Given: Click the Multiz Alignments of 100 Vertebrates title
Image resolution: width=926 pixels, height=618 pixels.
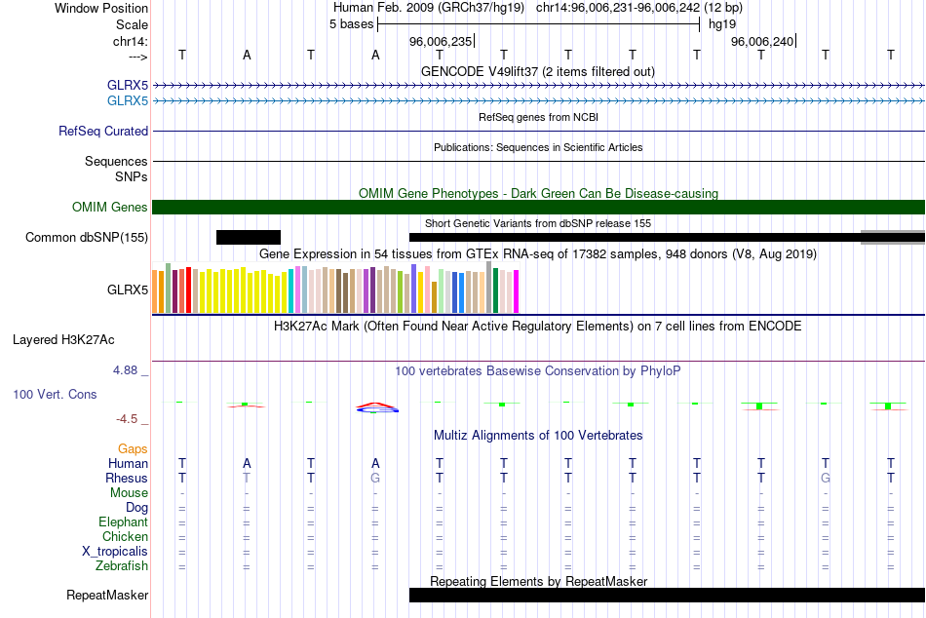Looking at the screenshot, I should click(537, 435).
